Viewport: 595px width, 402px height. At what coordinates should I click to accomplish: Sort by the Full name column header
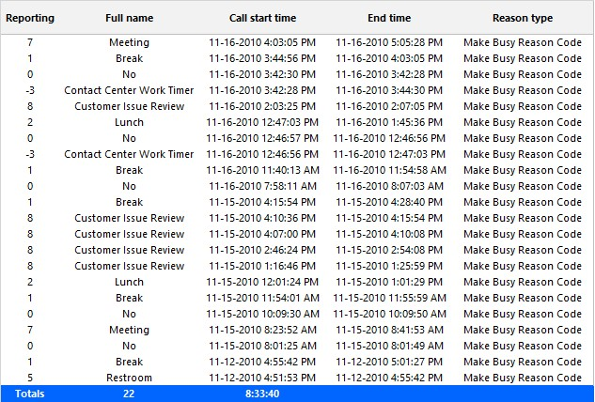pos(130,18)
